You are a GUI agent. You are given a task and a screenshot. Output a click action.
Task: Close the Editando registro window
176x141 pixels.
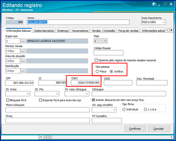[171, 4]
